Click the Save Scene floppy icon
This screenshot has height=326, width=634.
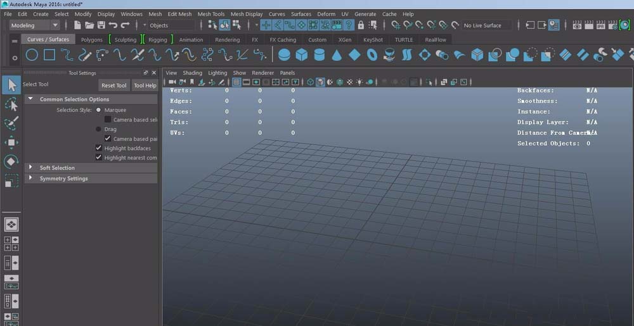tap(101, 25)
